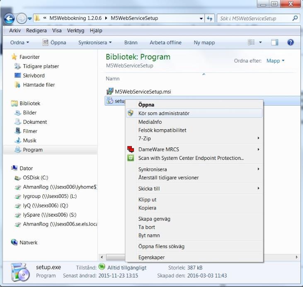303x287 pixels.
Task: Open the lygroup (L:) network drive
Action: click(x=50, y=196)
